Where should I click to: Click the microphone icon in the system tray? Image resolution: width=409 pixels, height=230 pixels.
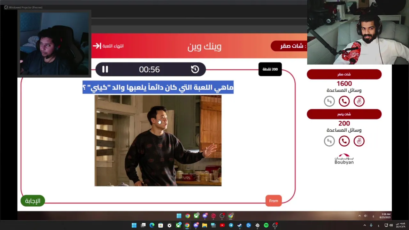tap(371, 225)
